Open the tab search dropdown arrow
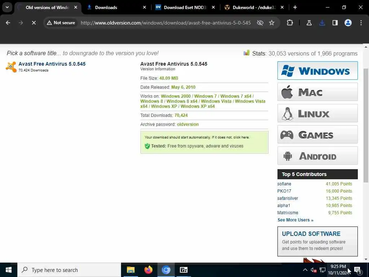This screenshot has height=277, width=369. point(7,7)
